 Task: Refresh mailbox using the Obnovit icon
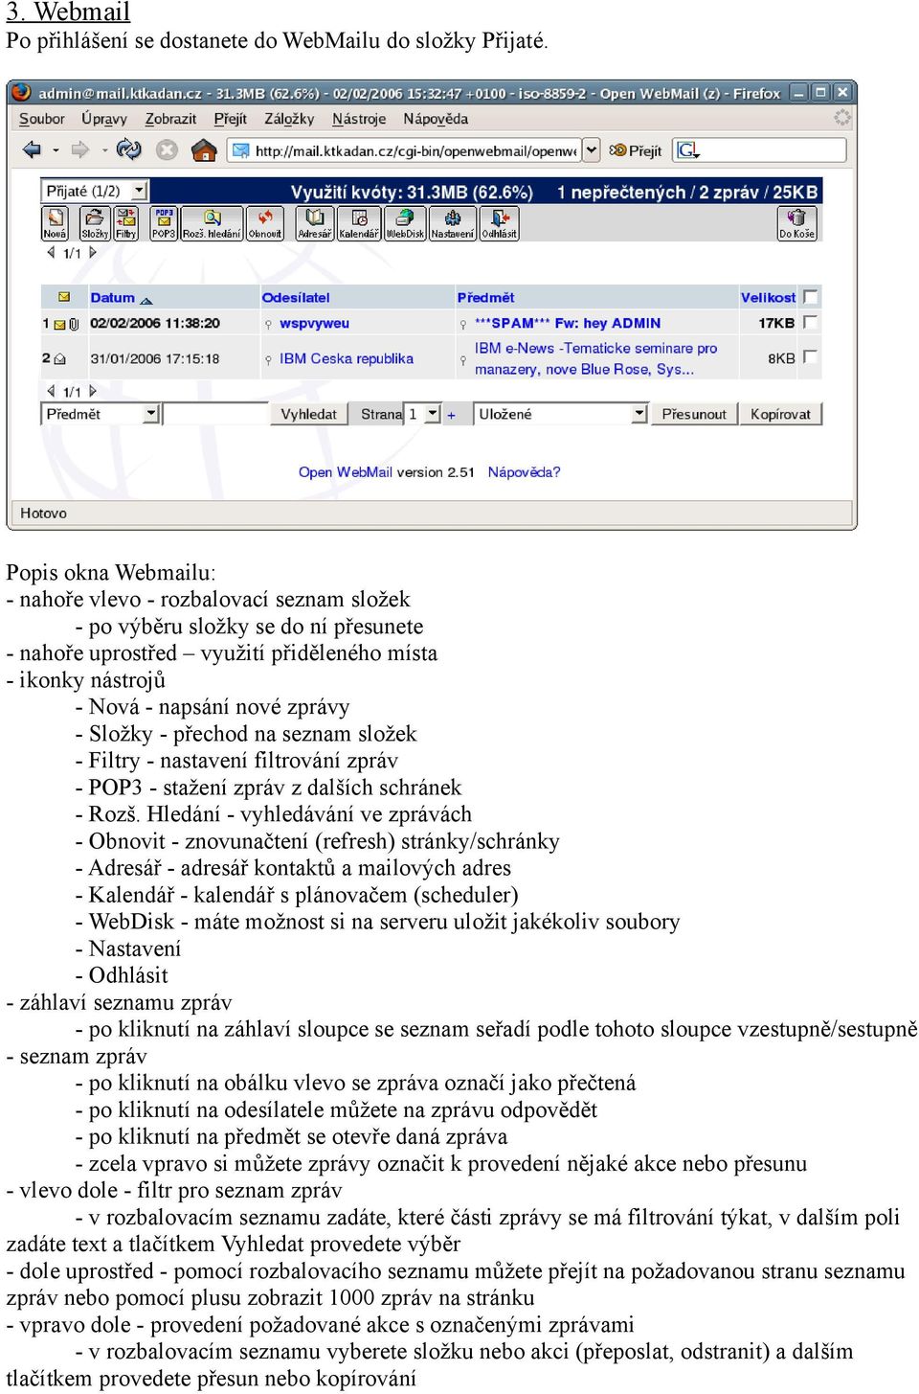point(265,223)
